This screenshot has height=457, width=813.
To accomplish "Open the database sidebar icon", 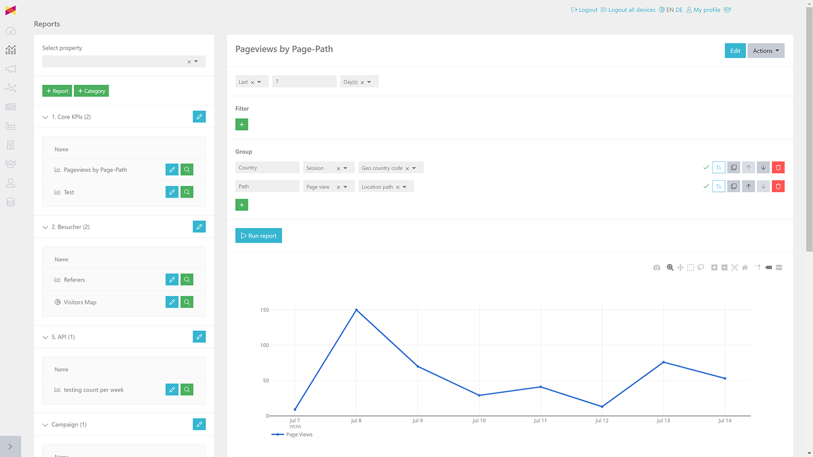I will pos(11,202).
